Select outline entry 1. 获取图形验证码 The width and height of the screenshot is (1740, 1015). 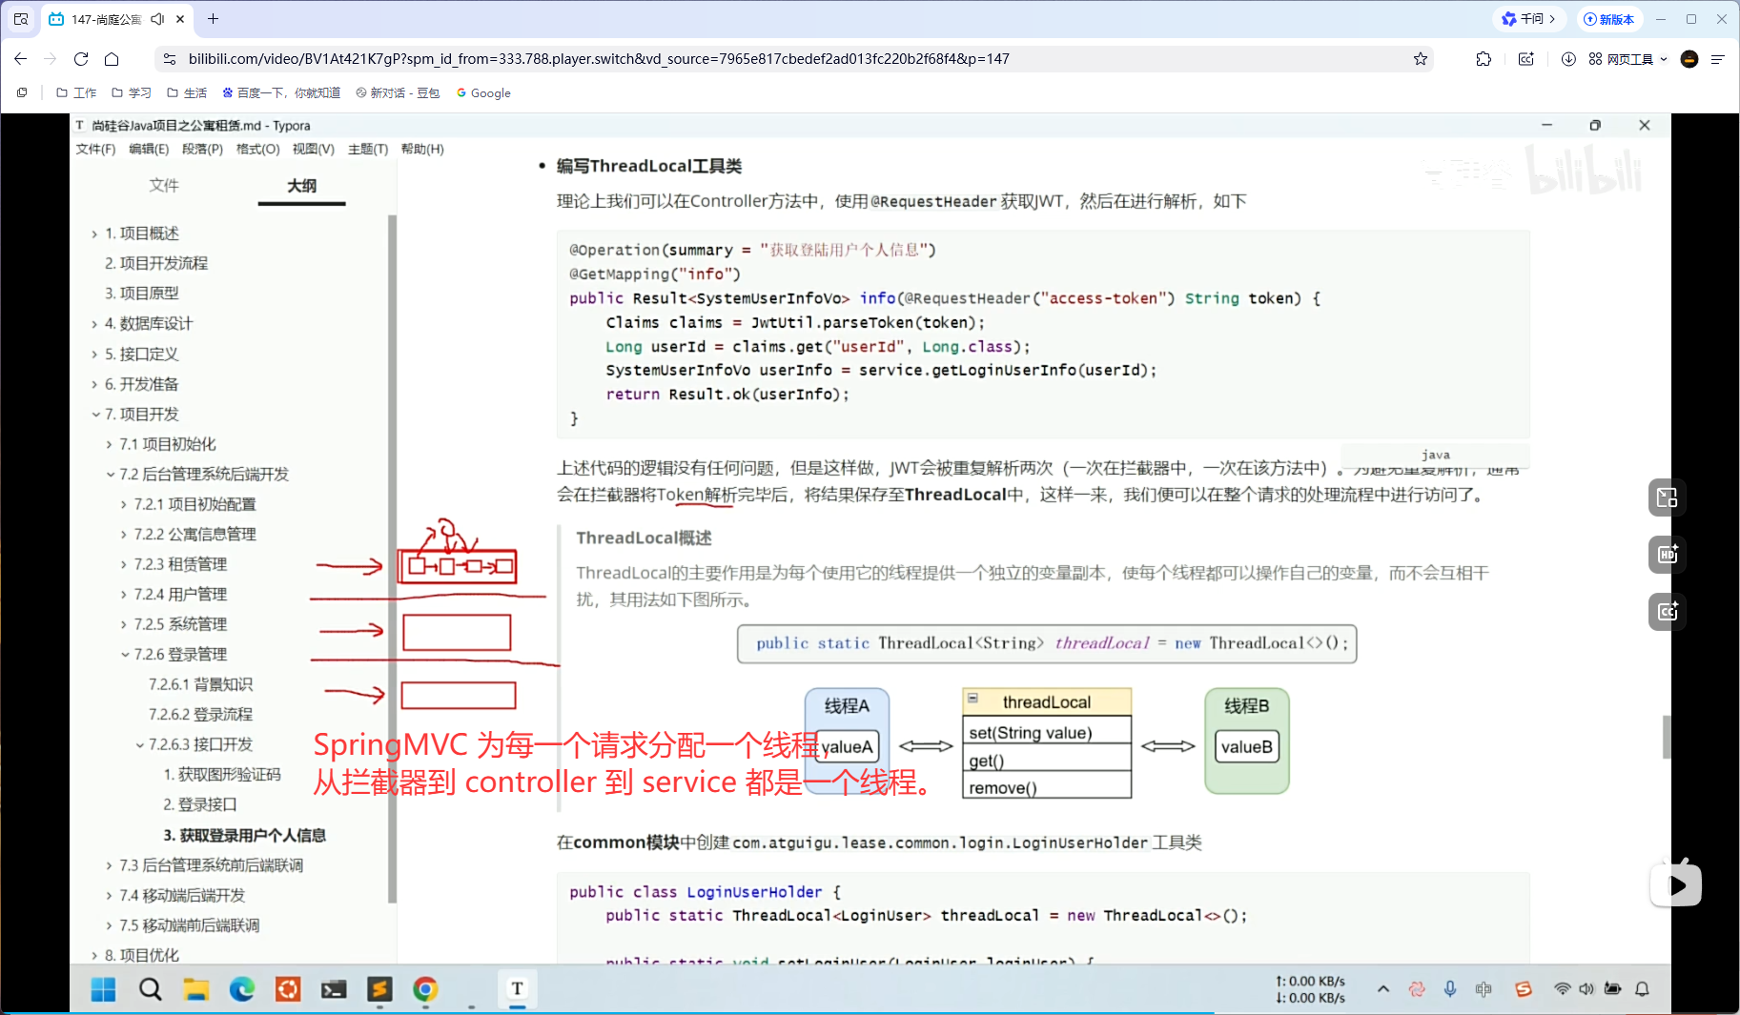(x=222, y=775)
